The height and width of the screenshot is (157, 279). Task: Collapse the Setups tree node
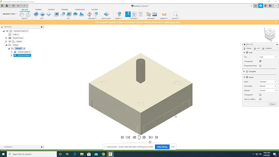(x=6, y=45)
